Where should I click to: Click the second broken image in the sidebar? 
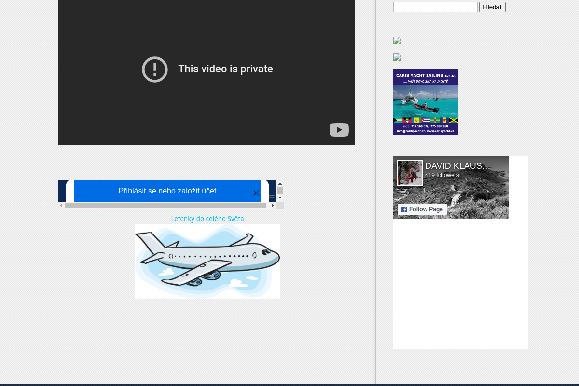397,57
